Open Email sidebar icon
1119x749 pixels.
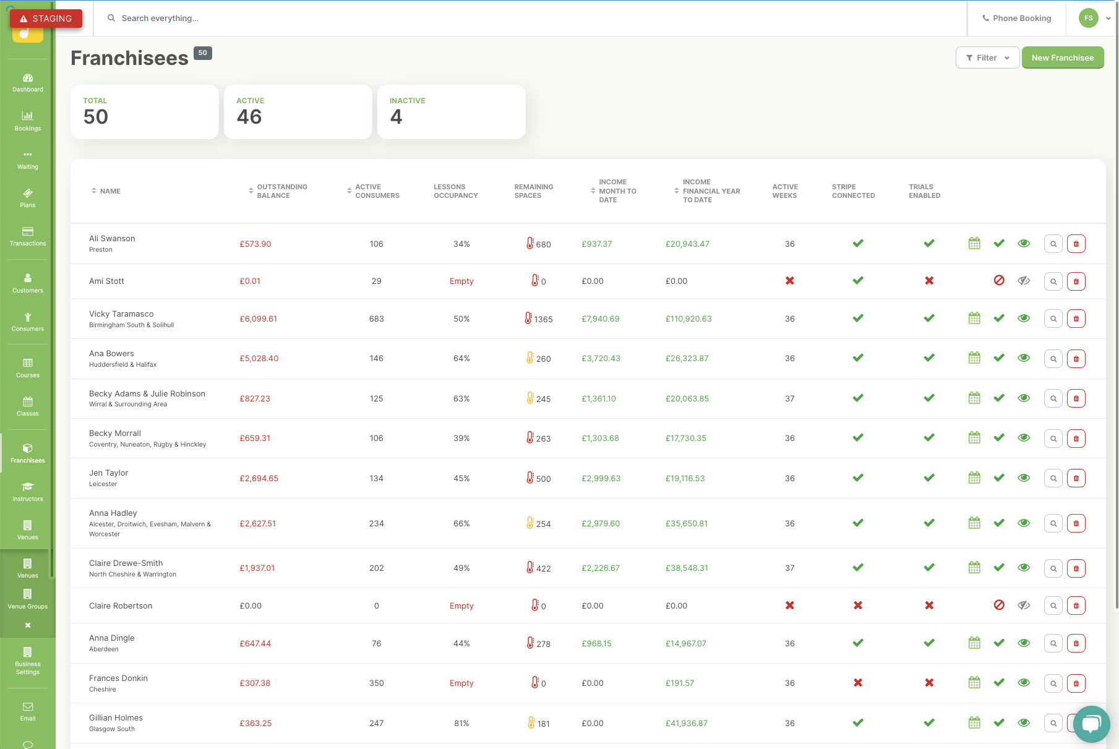pyautogui.click(x=28, y=712)
